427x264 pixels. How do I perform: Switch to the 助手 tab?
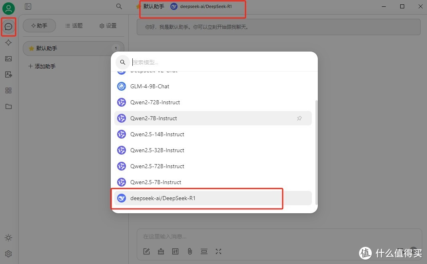(x=40, y=26)
